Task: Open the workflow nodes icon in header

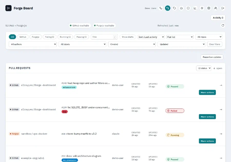Action: pos(161,8)
